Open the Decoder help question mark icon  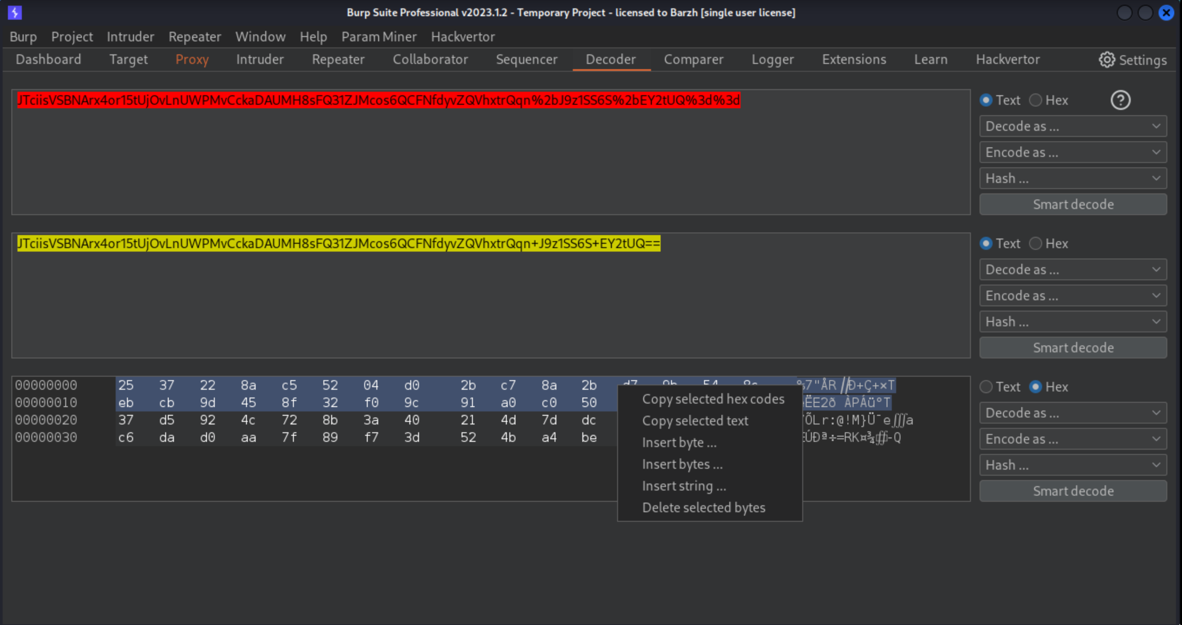tap(1120, 100)
